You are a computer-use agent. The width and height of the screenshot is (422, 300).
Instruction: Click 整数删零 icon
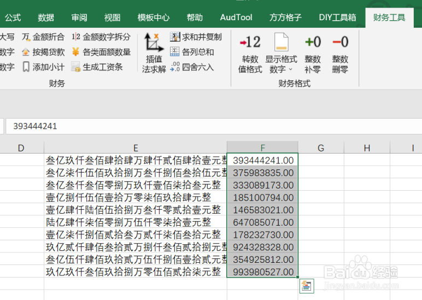pos(340,42)
